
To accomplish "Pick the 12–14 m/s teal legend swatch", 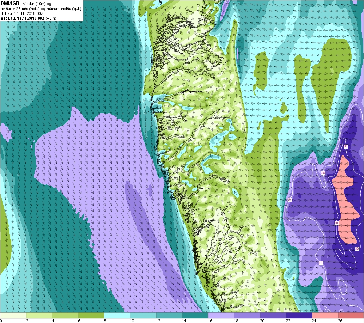I will pos(169,315).
